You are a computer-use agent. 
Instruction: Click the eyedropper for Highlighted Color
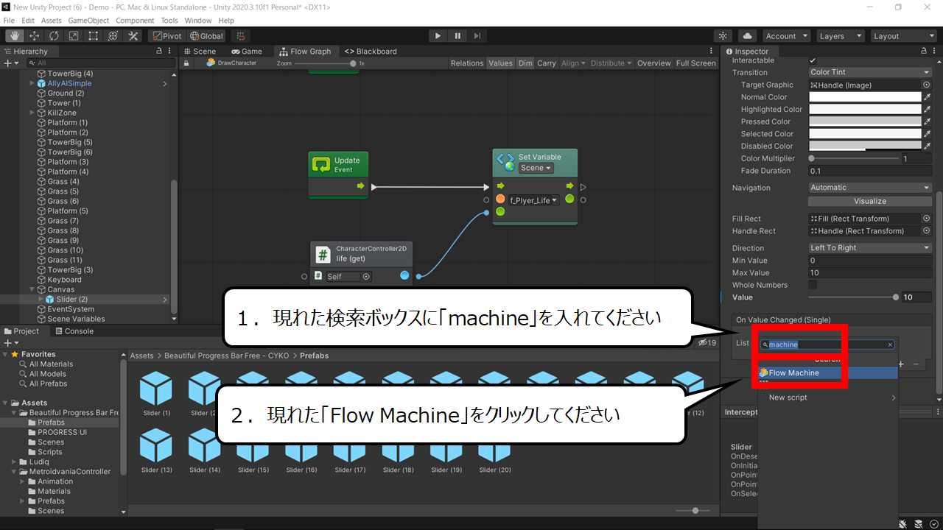pyautogui.click(x=927, y=109)
